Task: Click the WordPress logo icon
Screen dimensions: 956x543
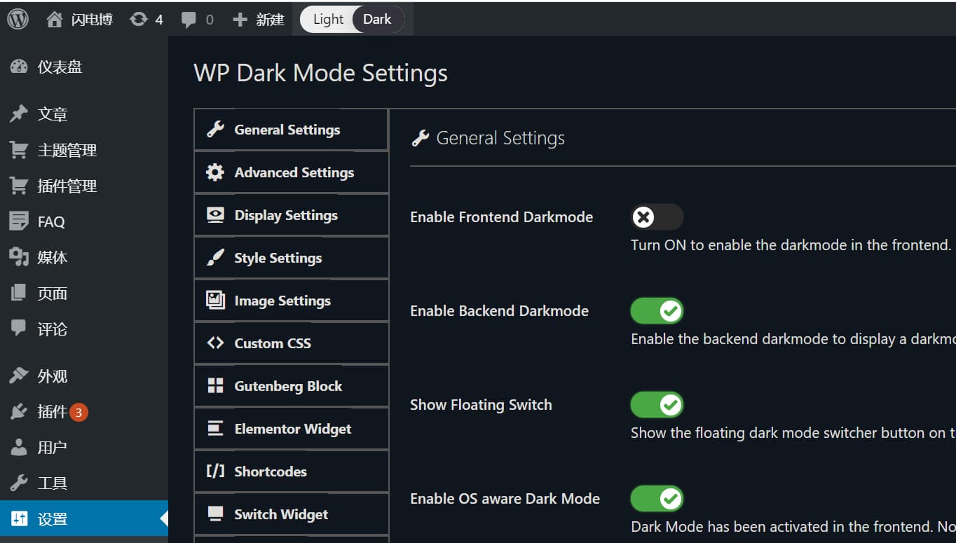Action: click(18, 19)
